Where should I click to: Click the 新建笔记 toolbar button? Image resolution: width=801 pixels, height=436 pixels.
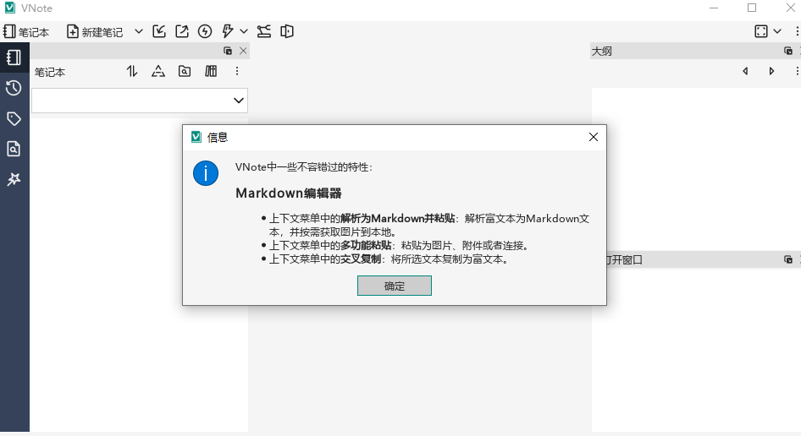coord(95,31)
